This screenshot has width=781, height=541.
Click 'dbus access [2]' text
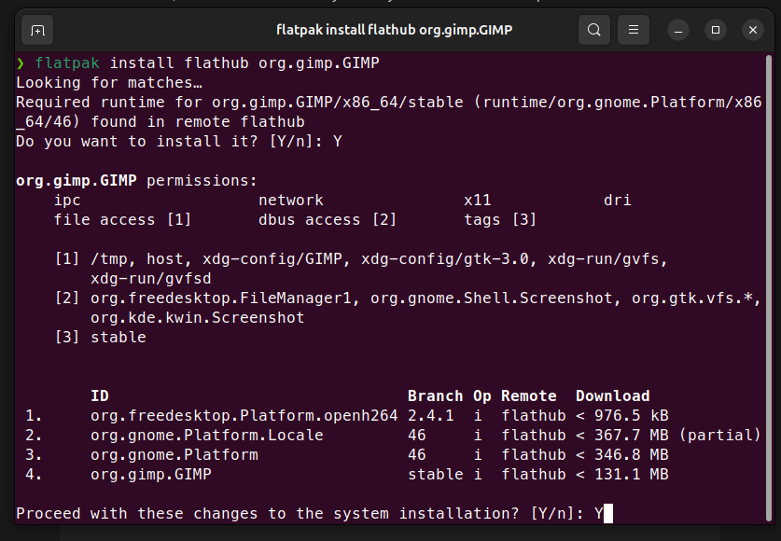pyautogui.click(x=328, y=220)
